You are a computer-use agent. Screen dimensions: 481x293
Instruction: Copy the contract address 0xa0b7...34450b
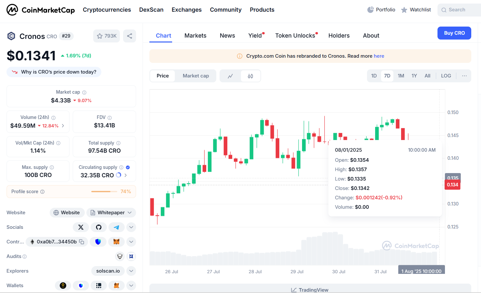(82, 242)
